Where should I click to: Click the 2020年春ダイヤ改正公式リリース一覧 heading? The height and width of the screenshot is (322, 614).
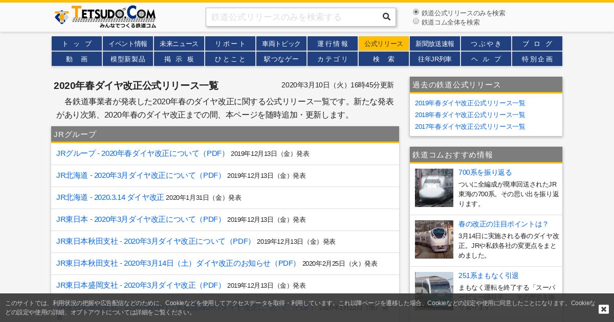136,85
